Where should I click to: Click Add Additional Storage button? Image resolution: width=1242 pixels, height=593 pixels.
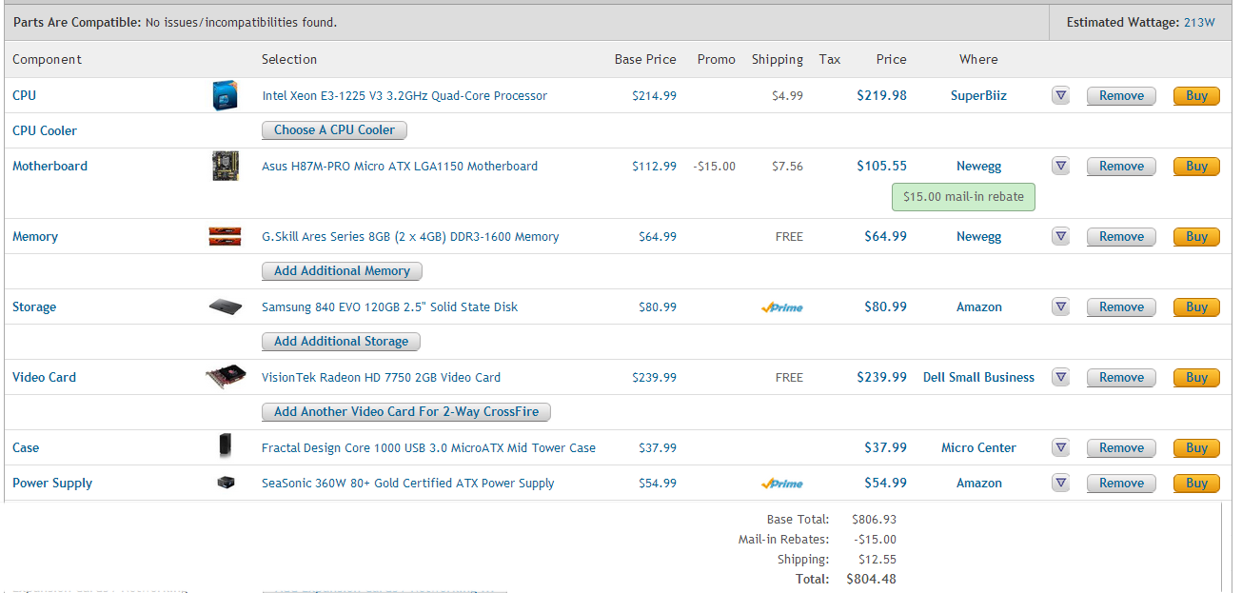[341, 342]
